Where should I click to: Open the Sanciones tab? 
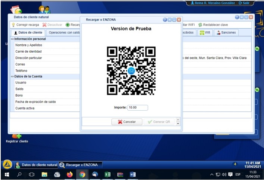(226, 32)
